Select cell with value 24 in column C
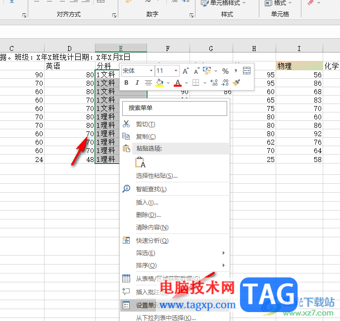 click(x=22, y=160)
